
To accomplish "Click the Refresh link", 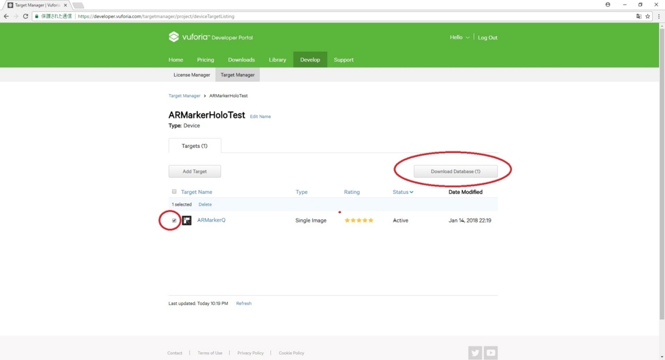I will 244,304.
